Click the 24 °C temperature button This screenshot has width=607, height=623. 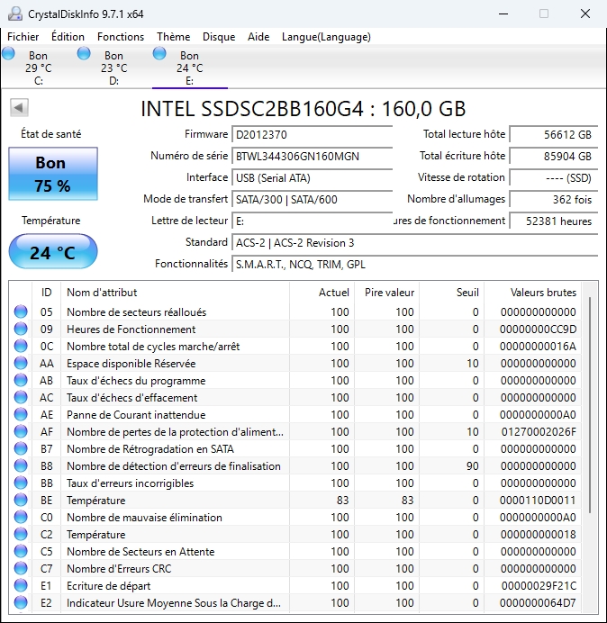click(x=52, y=252)
